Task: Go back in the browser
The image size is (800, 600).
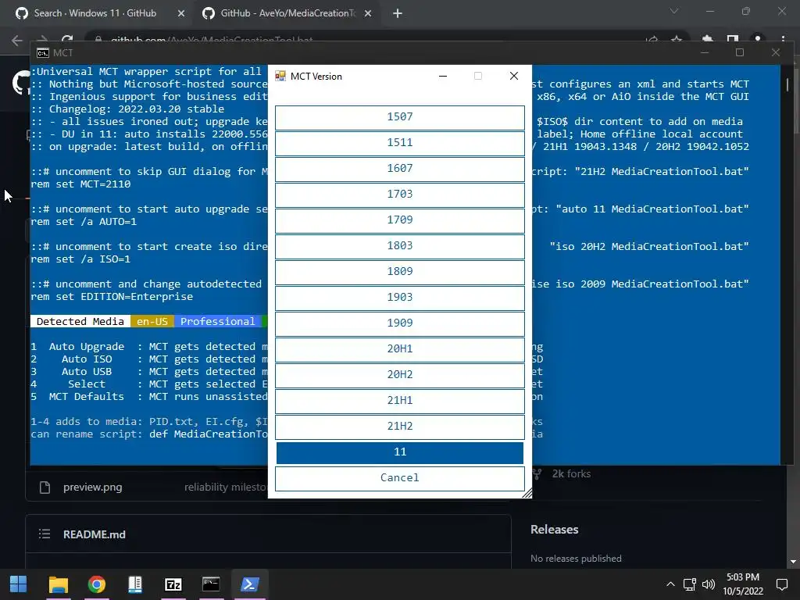Action: point(17,40)
